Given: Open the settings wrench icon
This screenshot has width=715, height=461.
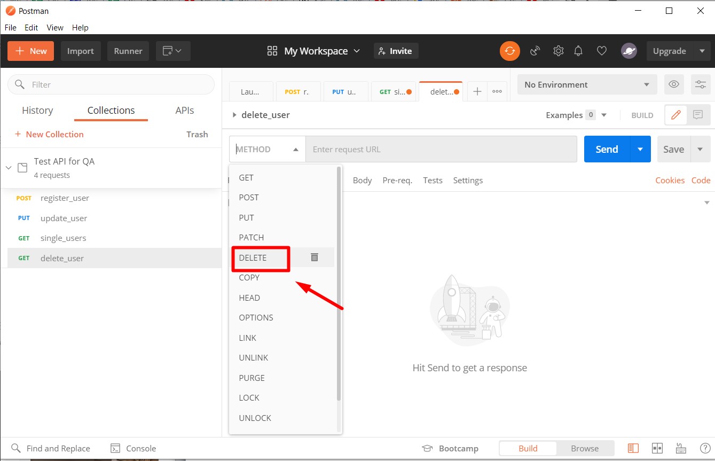Looking at the screenshot, I should point(558,51).
